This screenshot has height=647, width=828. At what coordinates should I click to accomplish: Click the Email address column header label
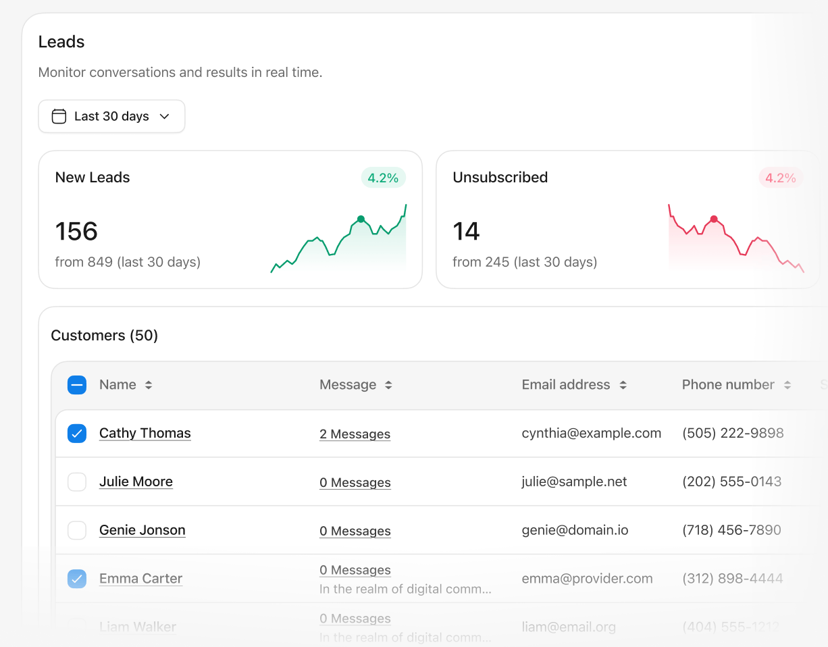coord(566,385)
